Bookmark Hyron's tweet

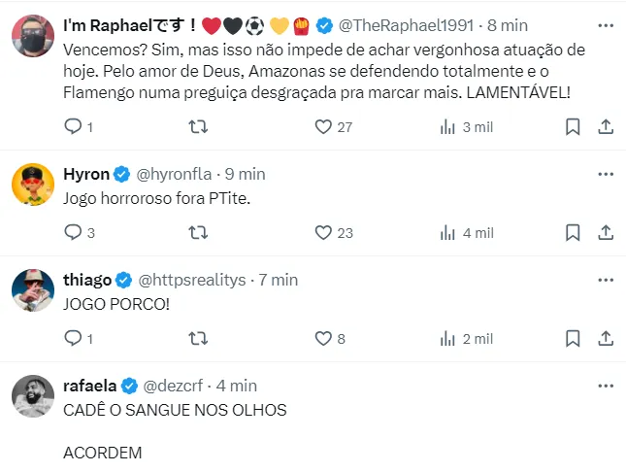pos(573,232)
